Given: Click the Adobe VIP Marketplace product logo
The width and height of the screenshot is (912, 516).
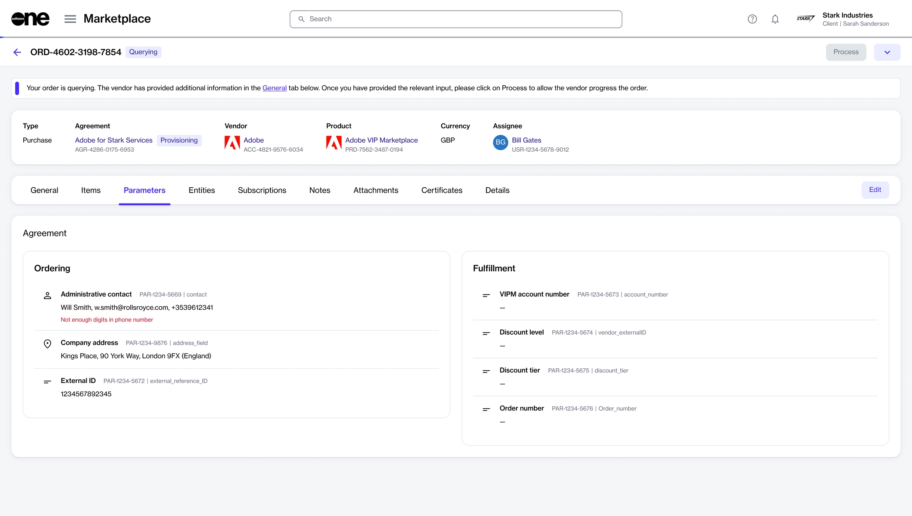Looking at the screenshot, I should pyautogui.click(x=334, y=143).
